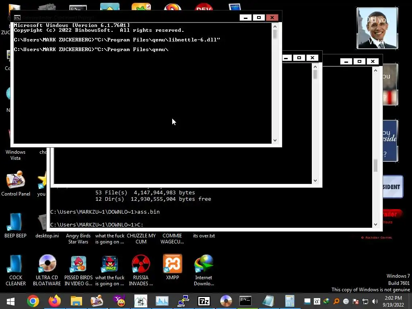Click the Obama portrait desktop gadget
This screenshot has height=309, width=412.
[x=377, y=28]
